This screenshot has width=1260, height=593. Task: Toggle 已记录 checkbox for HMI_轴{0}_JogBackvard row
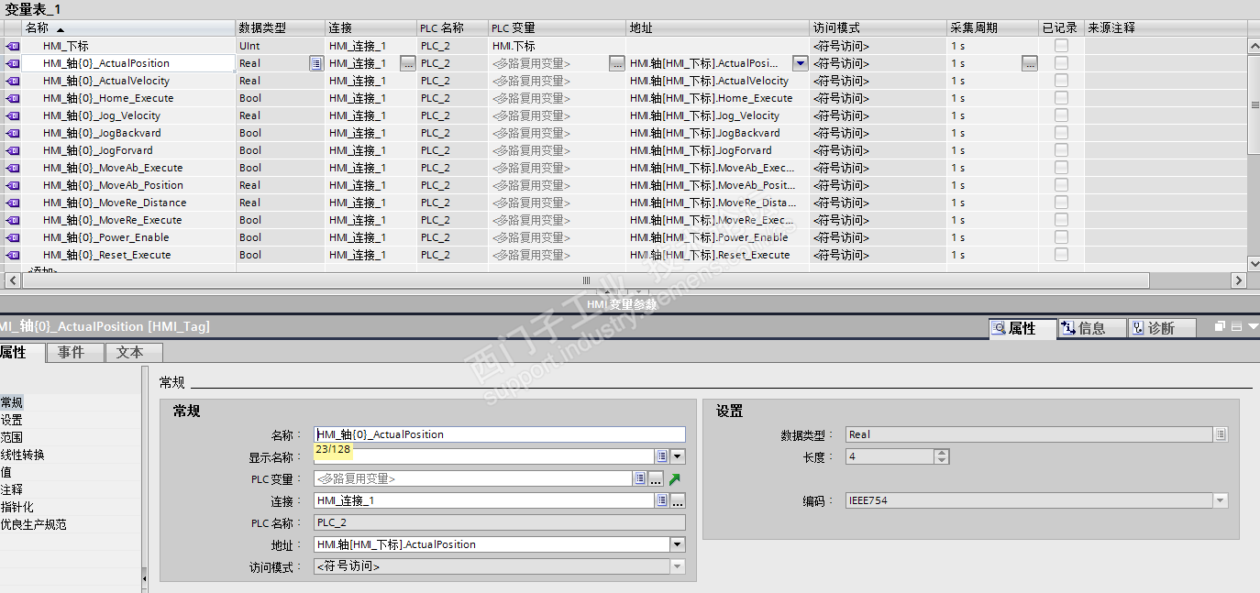tap(1061, 133)
